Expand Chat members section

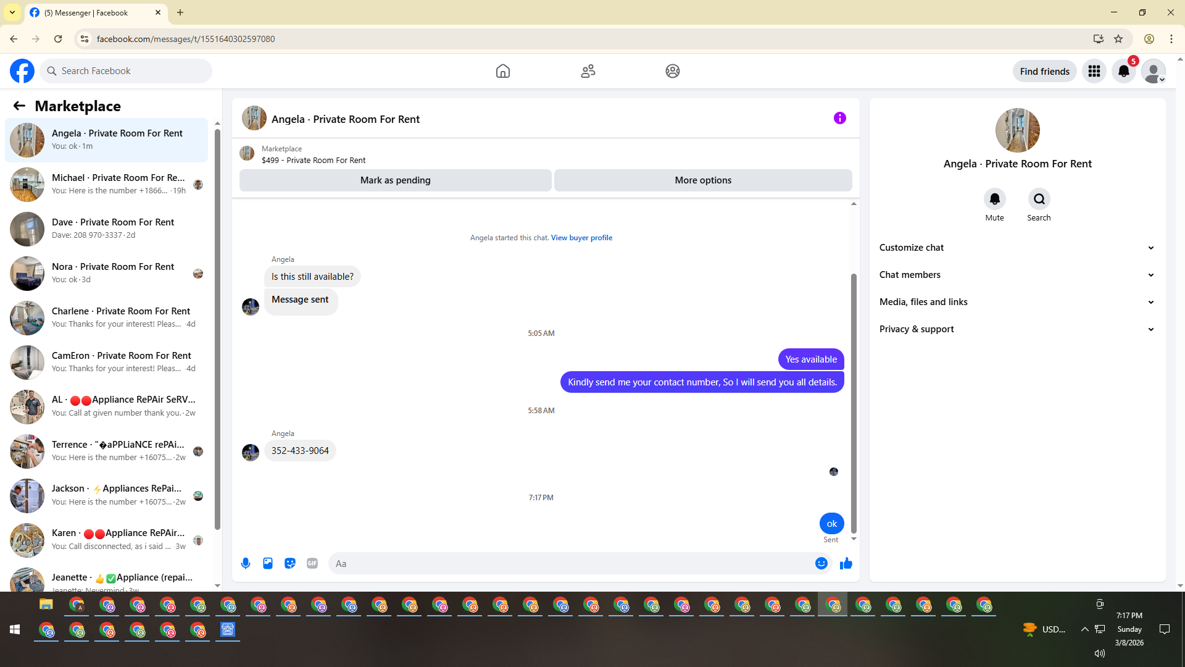point(1017,275)
